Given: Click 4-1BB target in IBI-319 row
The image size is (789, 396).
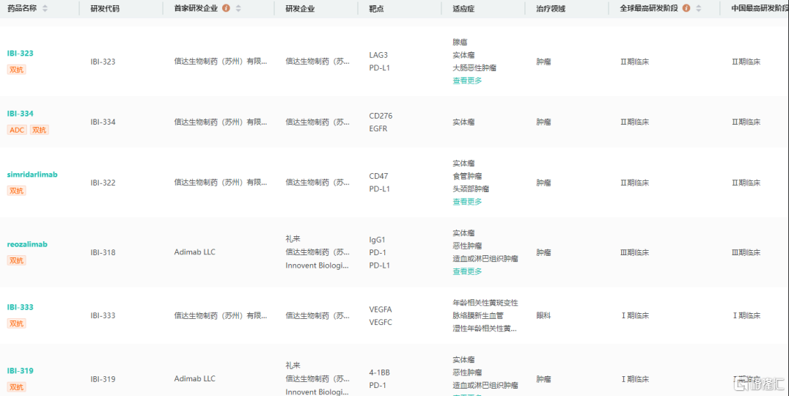Looking at the screenshot, I should click(379, 373).
